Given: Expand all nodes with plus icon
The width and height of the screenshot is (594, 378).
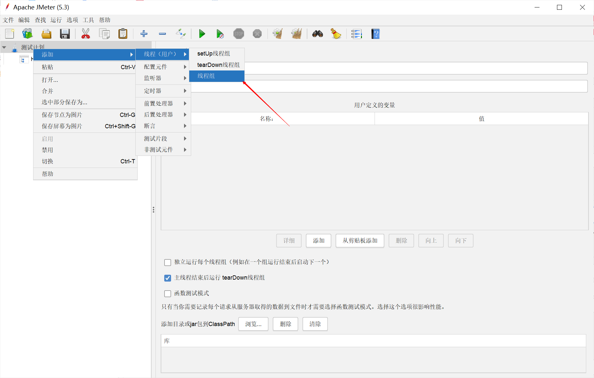Looking at the screenshot, I should (x=144, y=34).
